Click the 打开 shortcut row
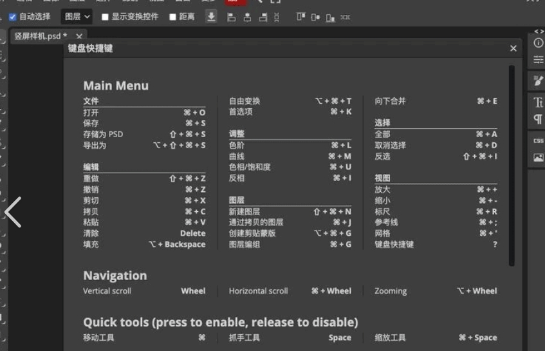 (144, 112)
